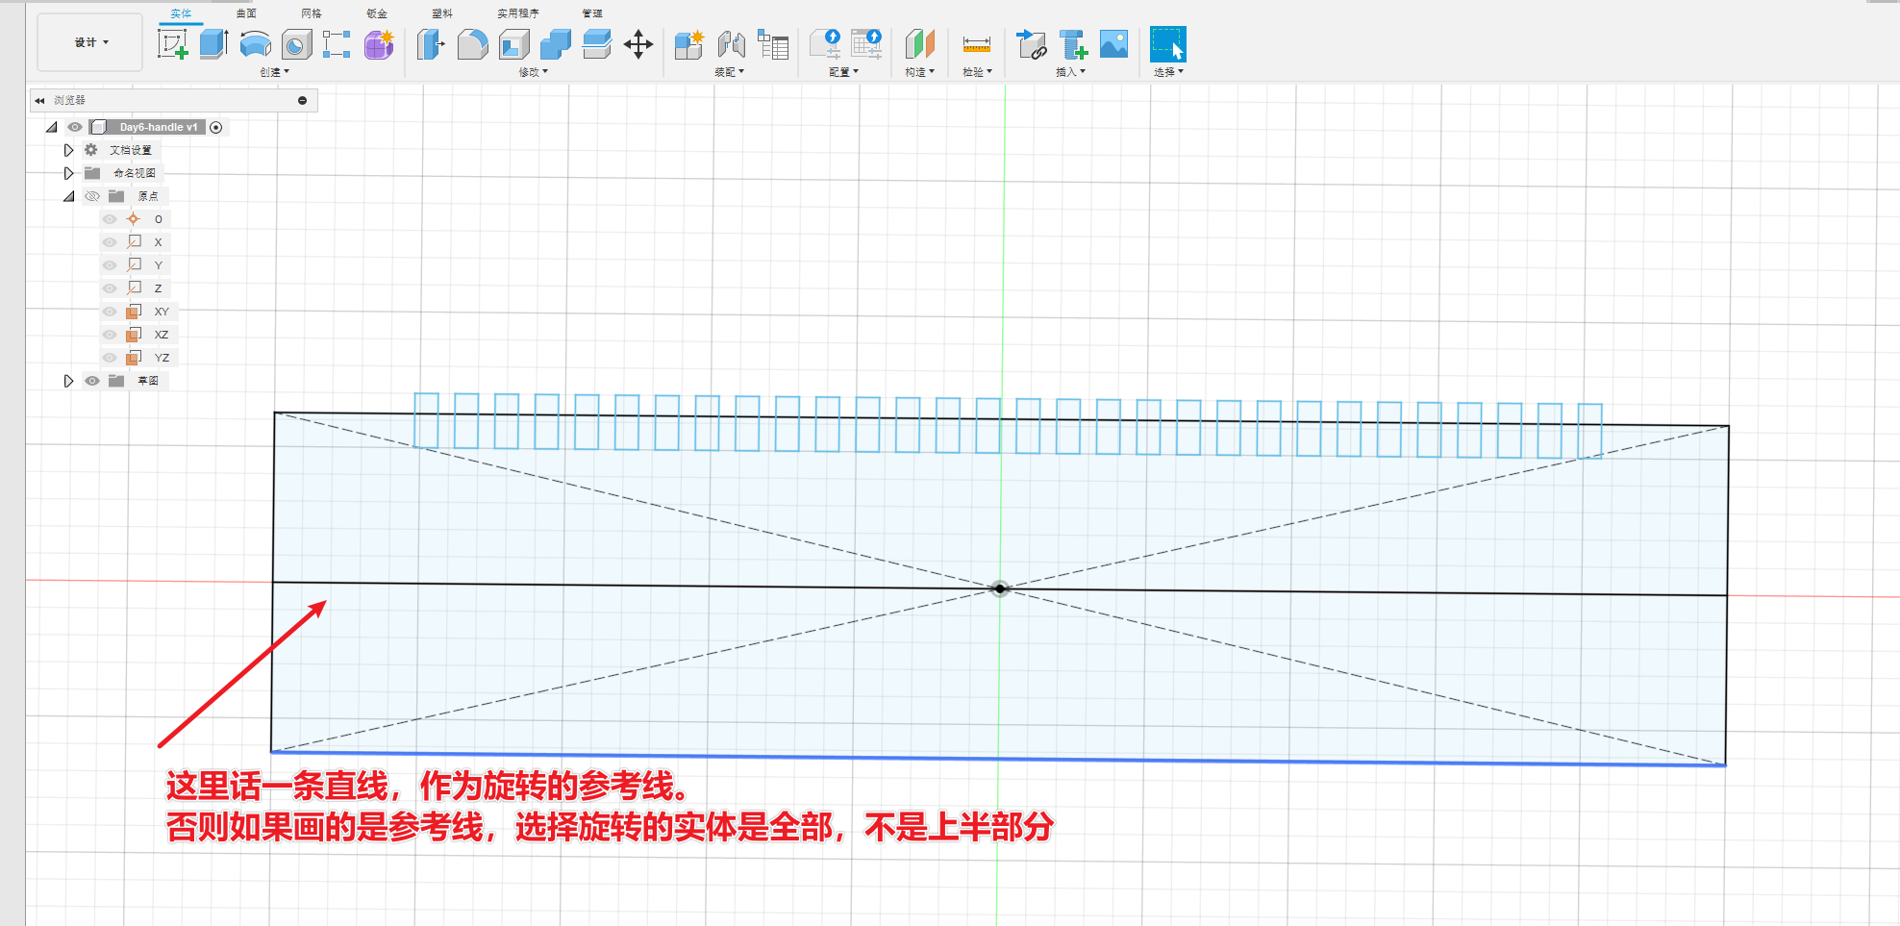
Task: Select the Extrude tool
Action: pos(212,44)
